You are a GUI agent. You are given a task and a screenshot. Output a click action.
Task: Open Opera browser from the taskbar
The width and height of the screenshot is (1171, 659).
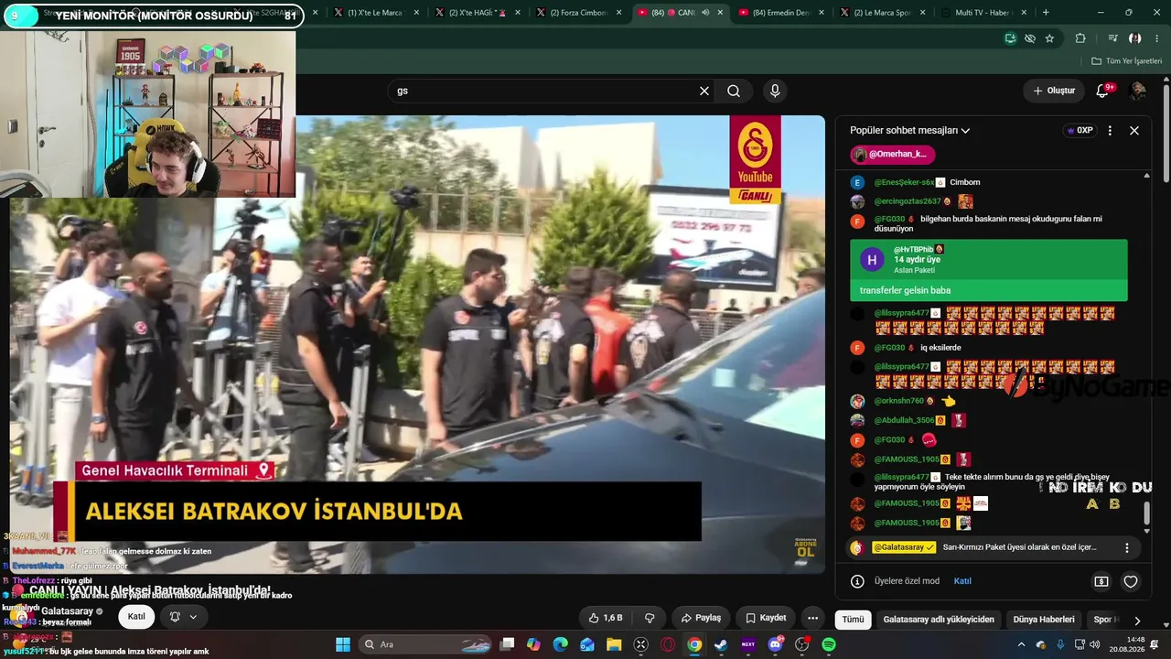coord(668,644)
